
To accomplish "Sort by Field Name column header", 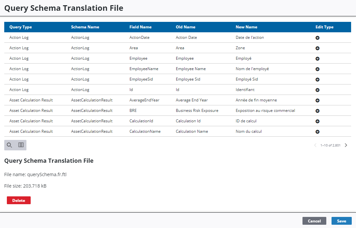I will [x=140, y=27].
